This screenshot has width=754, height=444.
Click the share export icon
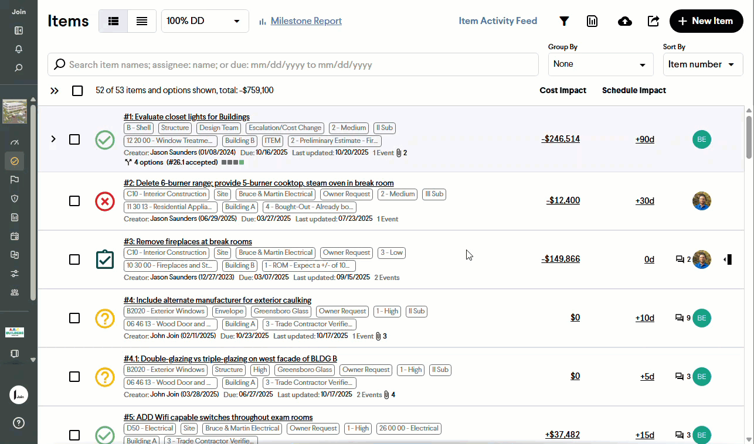coord(653,21)
